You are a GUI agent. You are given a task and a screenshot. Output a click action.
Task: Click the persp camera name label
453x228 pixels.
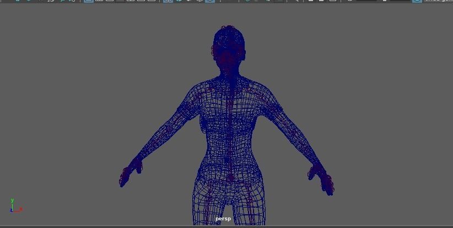click(x=223, y=219)
